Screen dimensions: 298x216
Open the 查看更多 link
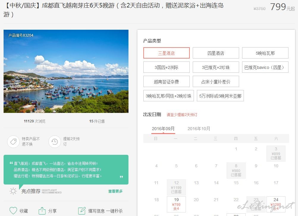[115, 191]
